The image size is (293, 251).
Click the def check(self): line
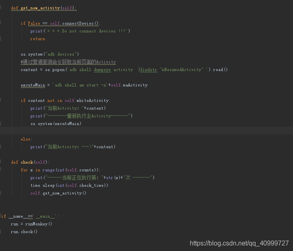click(x=30, y=162)
